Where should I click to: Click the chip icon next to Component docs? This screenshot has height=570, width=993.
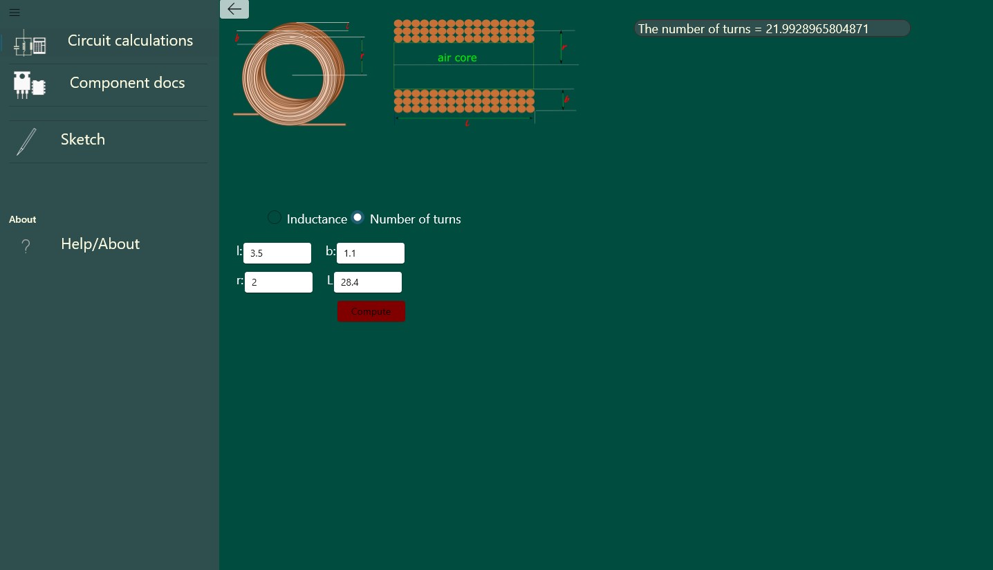[x=30, y=84]
